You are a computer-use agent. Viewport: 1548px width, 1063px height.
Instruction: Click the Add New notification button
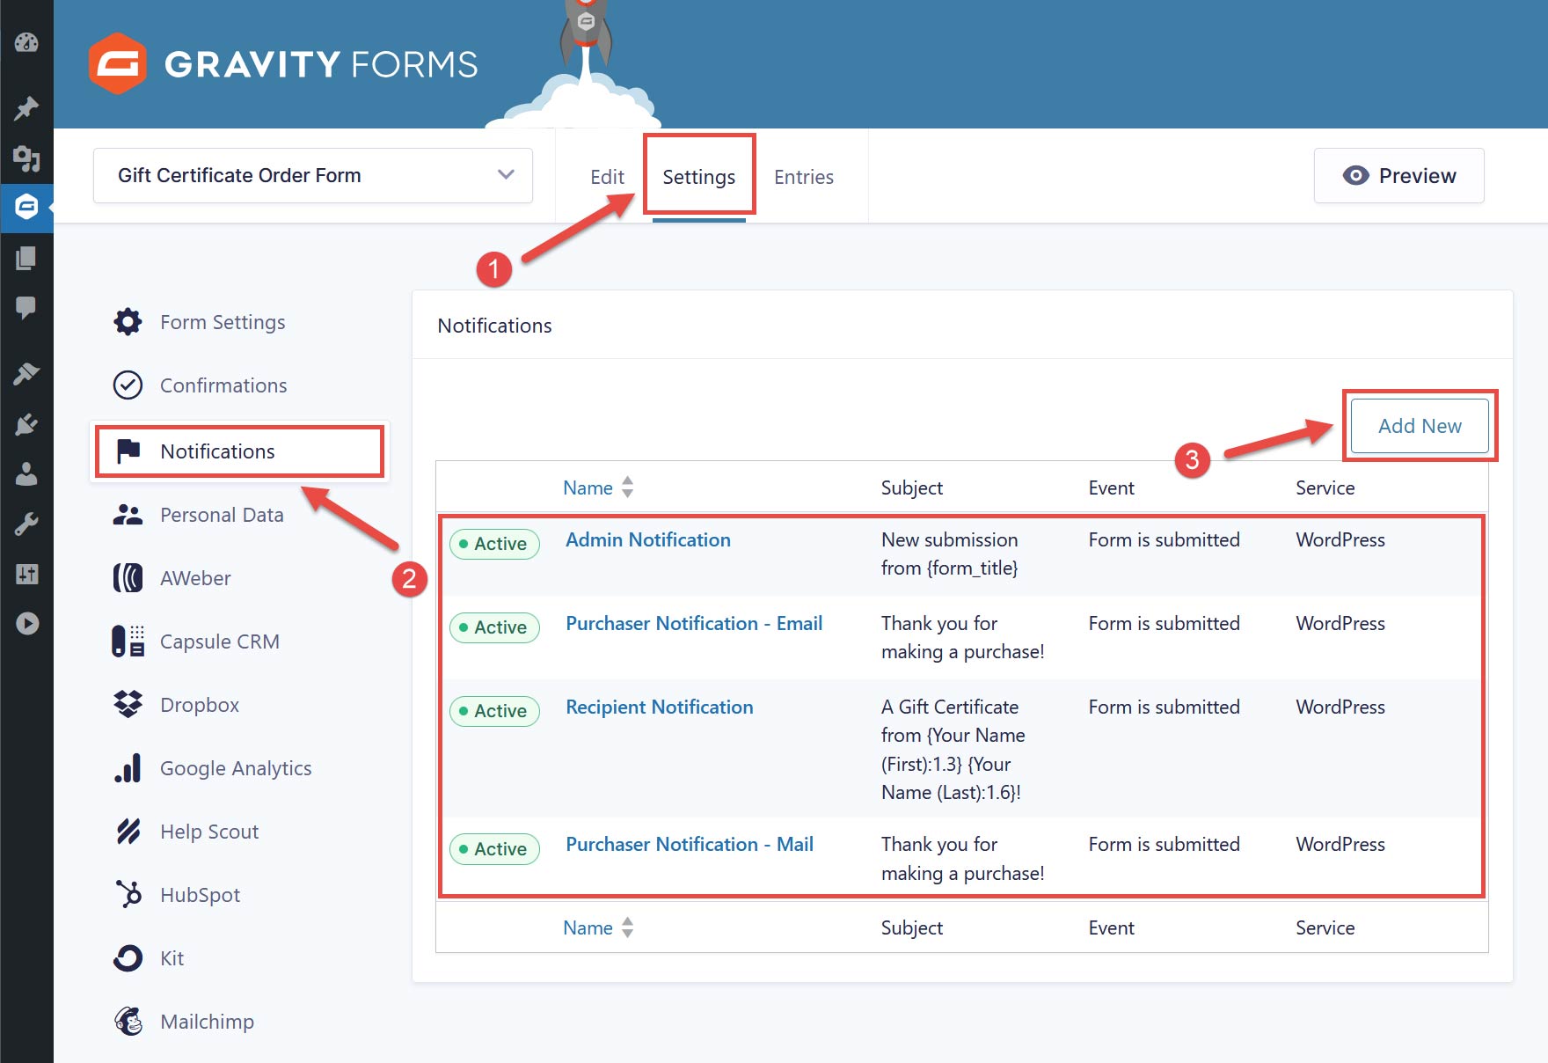coord(1420,426)
